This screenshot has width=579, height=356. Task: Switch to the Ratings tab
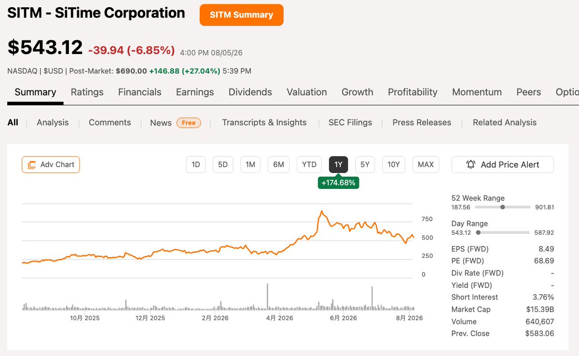tap(87, 92)
